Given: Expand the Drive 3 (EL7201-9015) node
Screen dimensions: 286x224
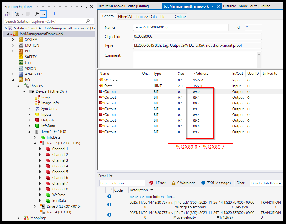Looking at the screenshot, I should point(35,206).
